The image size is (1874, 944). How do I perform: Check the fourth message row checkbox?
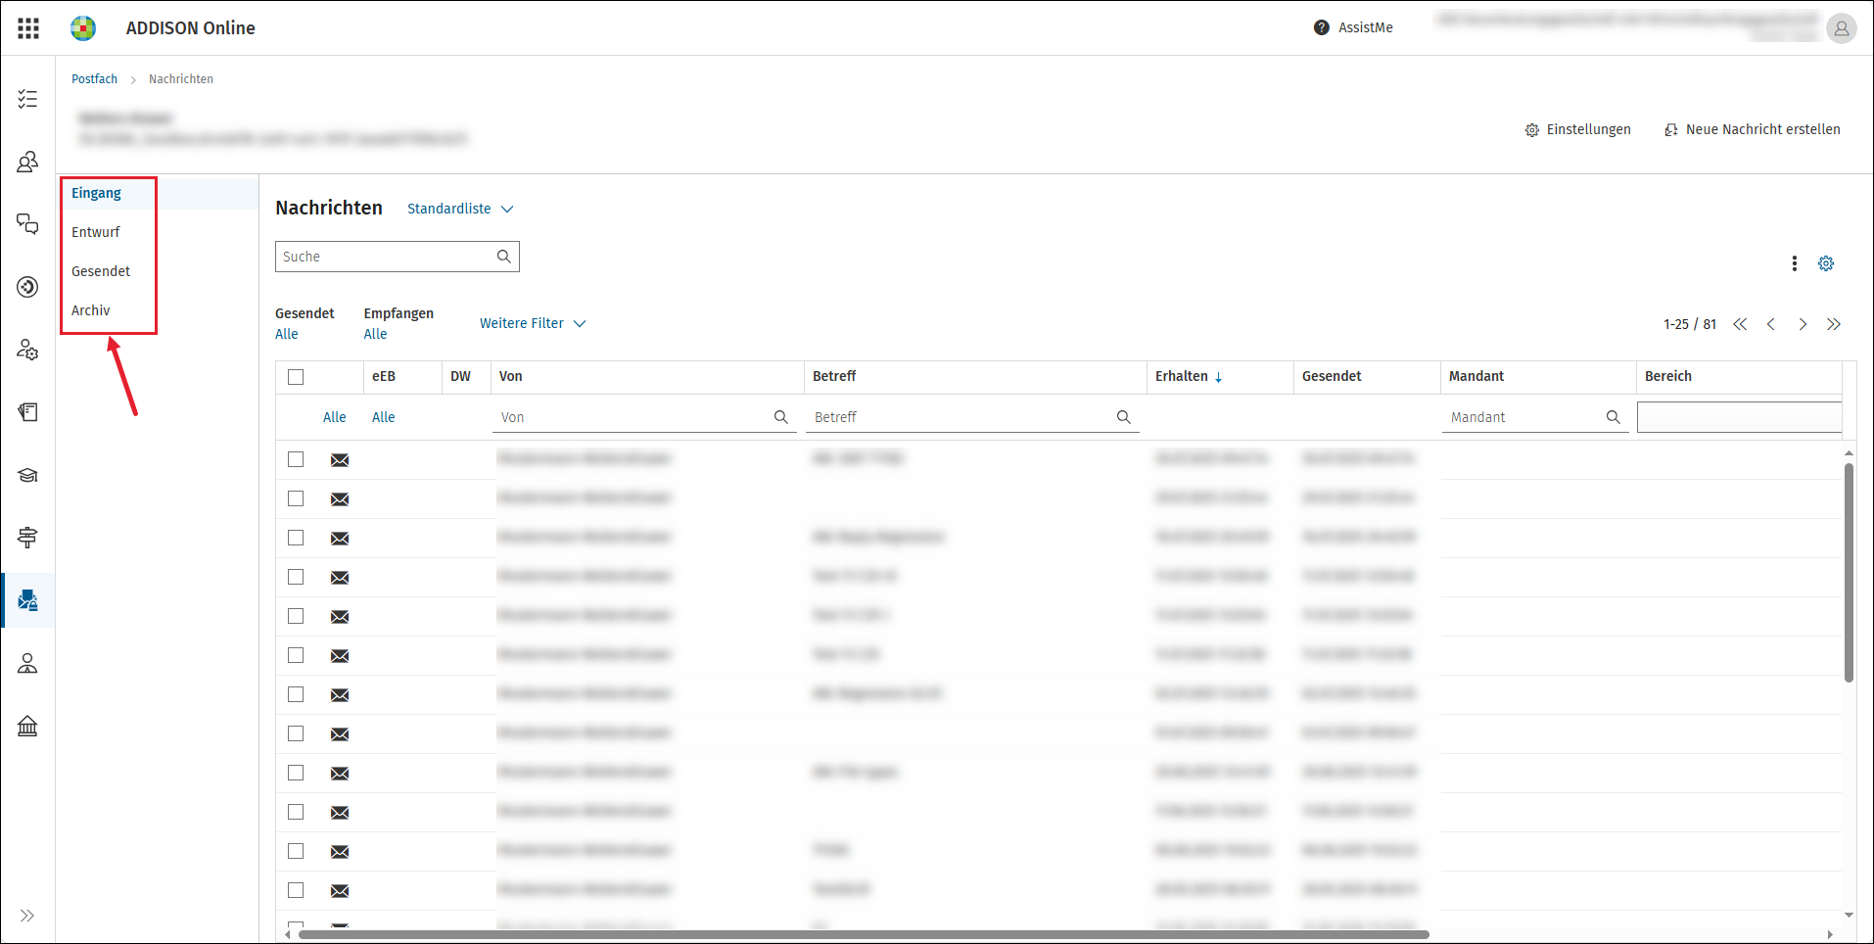pyautogui.click(x=296, y=577)
